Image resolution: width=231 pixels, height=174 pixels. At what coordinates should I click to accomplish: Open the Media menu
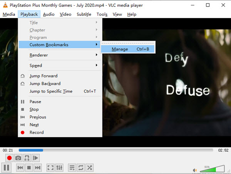click(9, 14)
